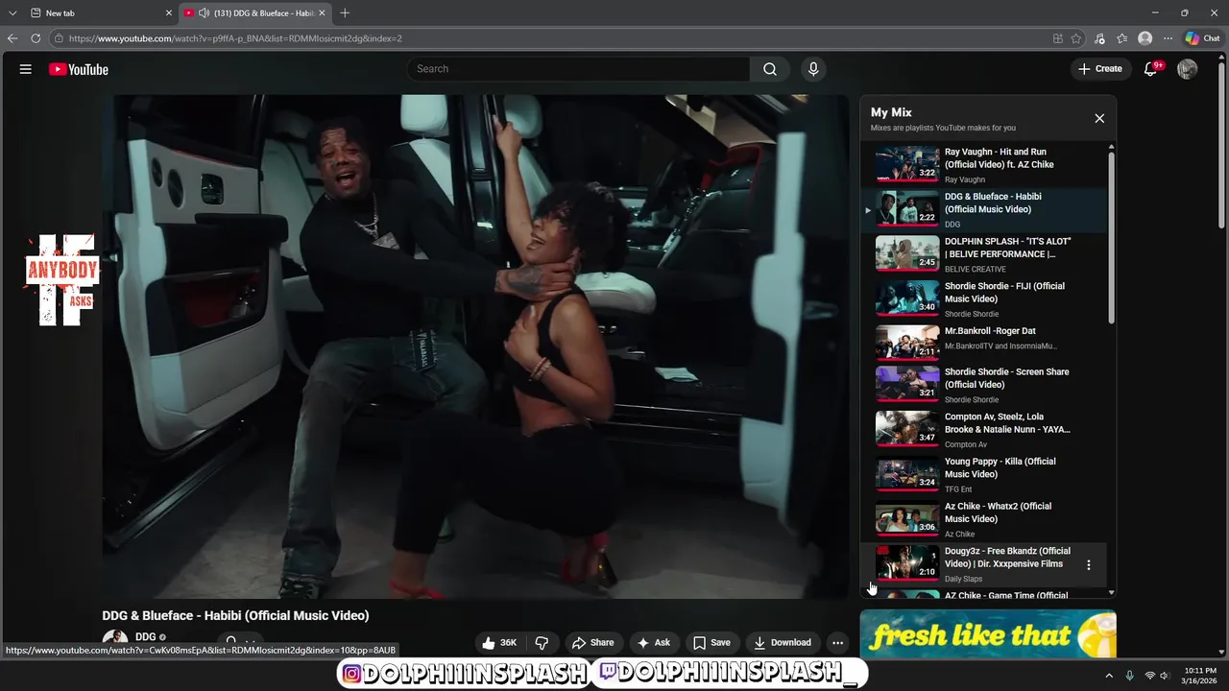The image size is (1229, 691).
Task: Open more actions under the video
Action: [x=837, y=643]
